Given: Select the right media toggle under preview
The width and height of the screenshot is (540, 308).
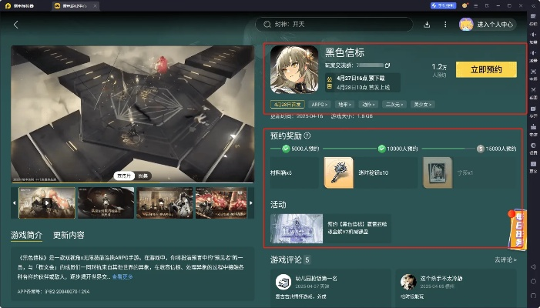Looking at the screenshot, I should click(143, 176).
